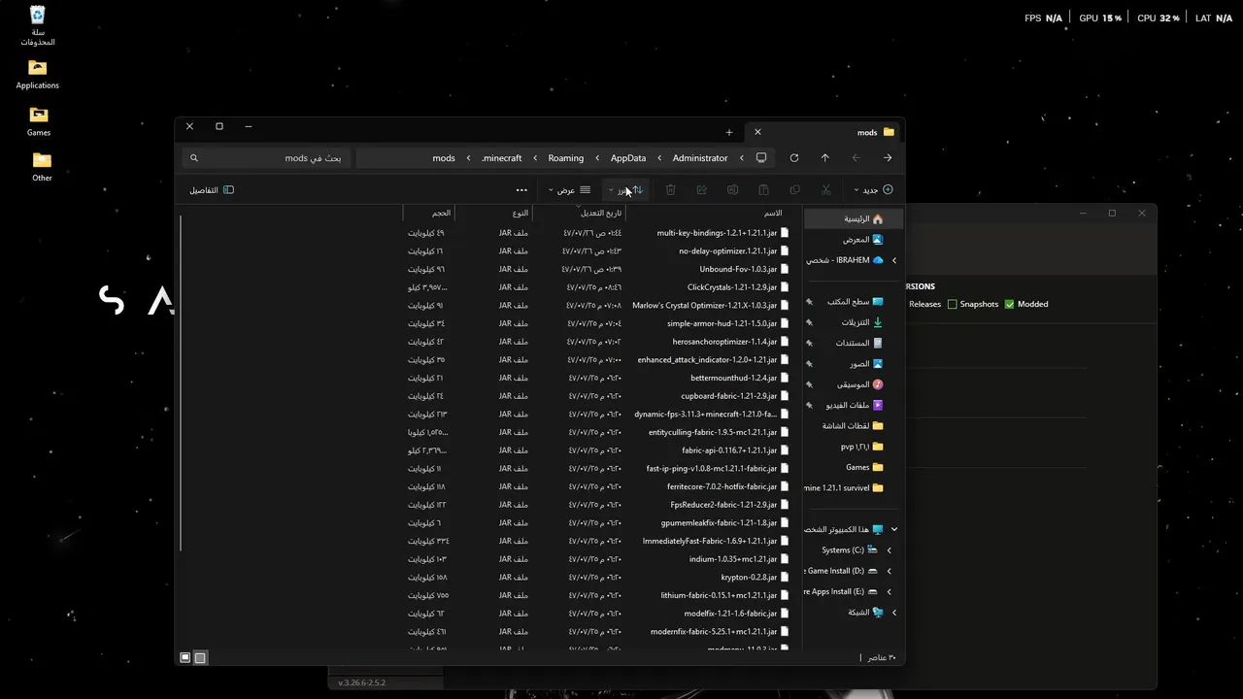Expand Apps Install (E:) drive node
This screenshot has height=699, width=1243.
click(889, 591)
